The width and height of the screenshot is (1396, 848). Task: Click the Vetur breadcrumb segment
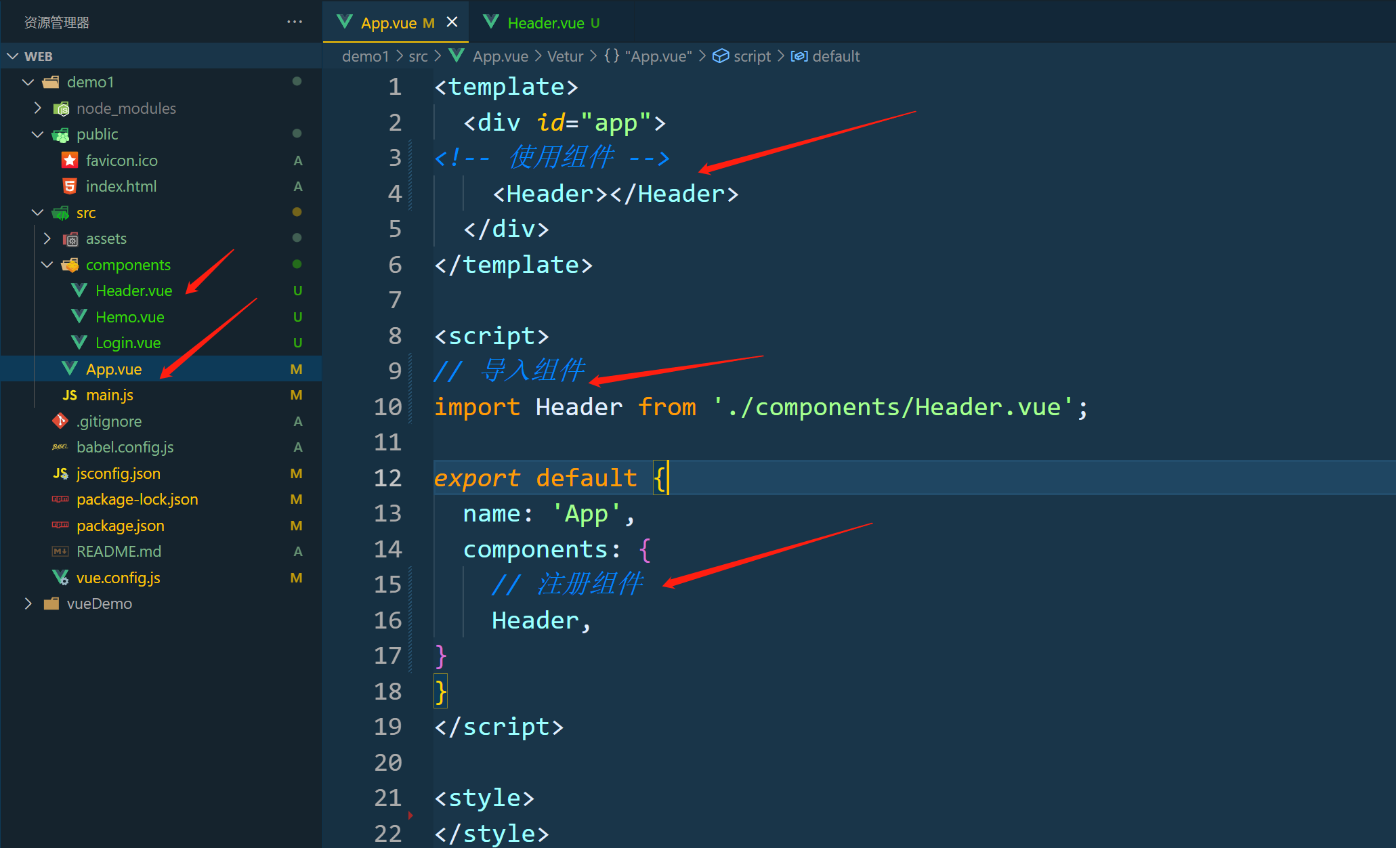(x=565, y=56)
